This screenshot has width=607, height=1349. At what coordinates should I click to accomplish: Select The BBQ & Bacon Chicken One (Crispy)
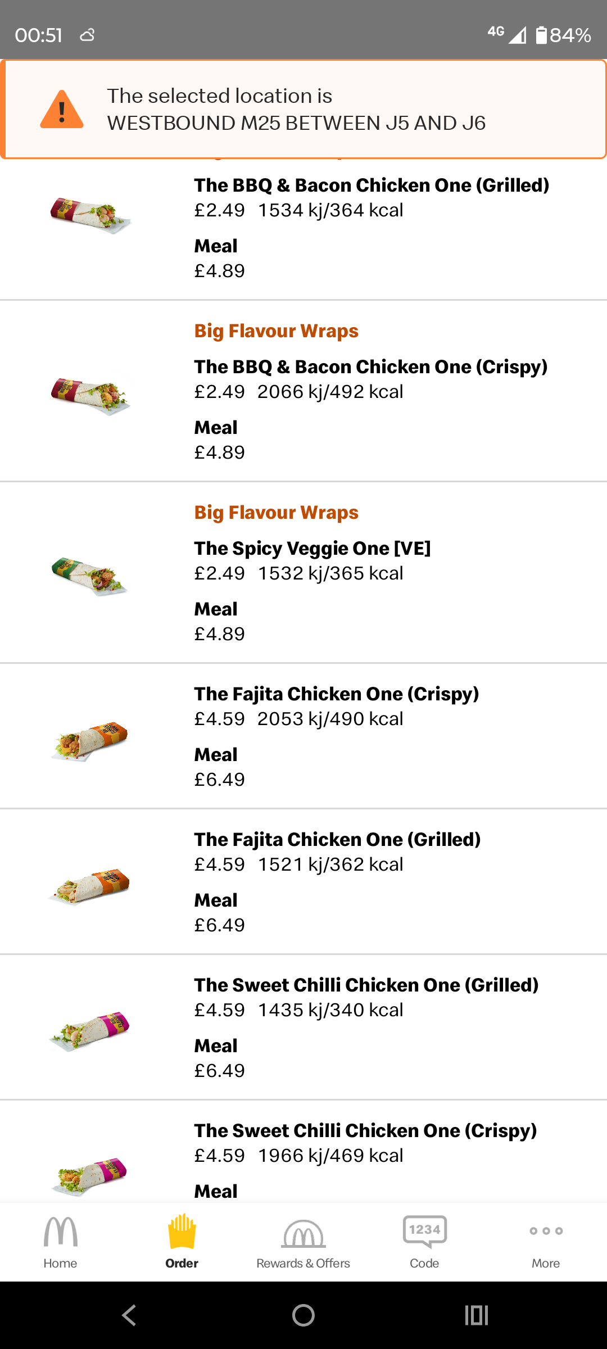pyautogui.click(x=371, y=367)
